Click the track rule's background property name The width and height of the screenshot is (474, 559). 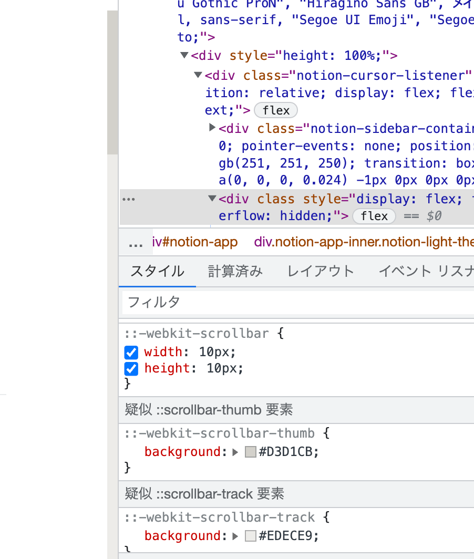click(182, 535)
